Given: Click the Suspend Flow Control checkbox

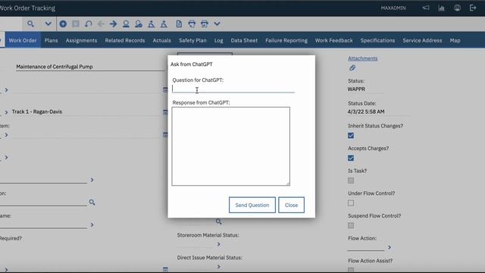Looking at the screenshot, I should (351, 226).
